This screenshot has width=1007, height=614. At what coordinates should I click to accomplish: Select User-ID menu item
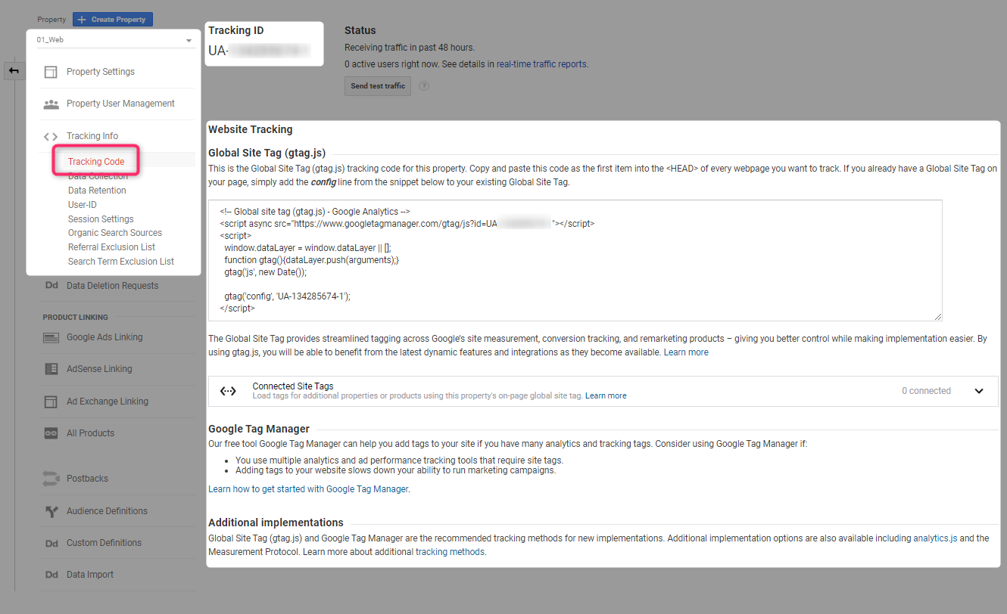[83, 205]
